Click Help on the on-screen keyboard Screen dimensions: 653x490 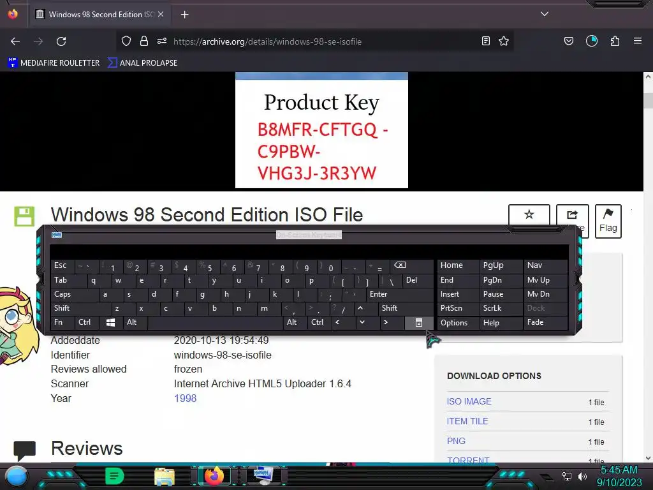pyautogui.click(x=501, y=323)
